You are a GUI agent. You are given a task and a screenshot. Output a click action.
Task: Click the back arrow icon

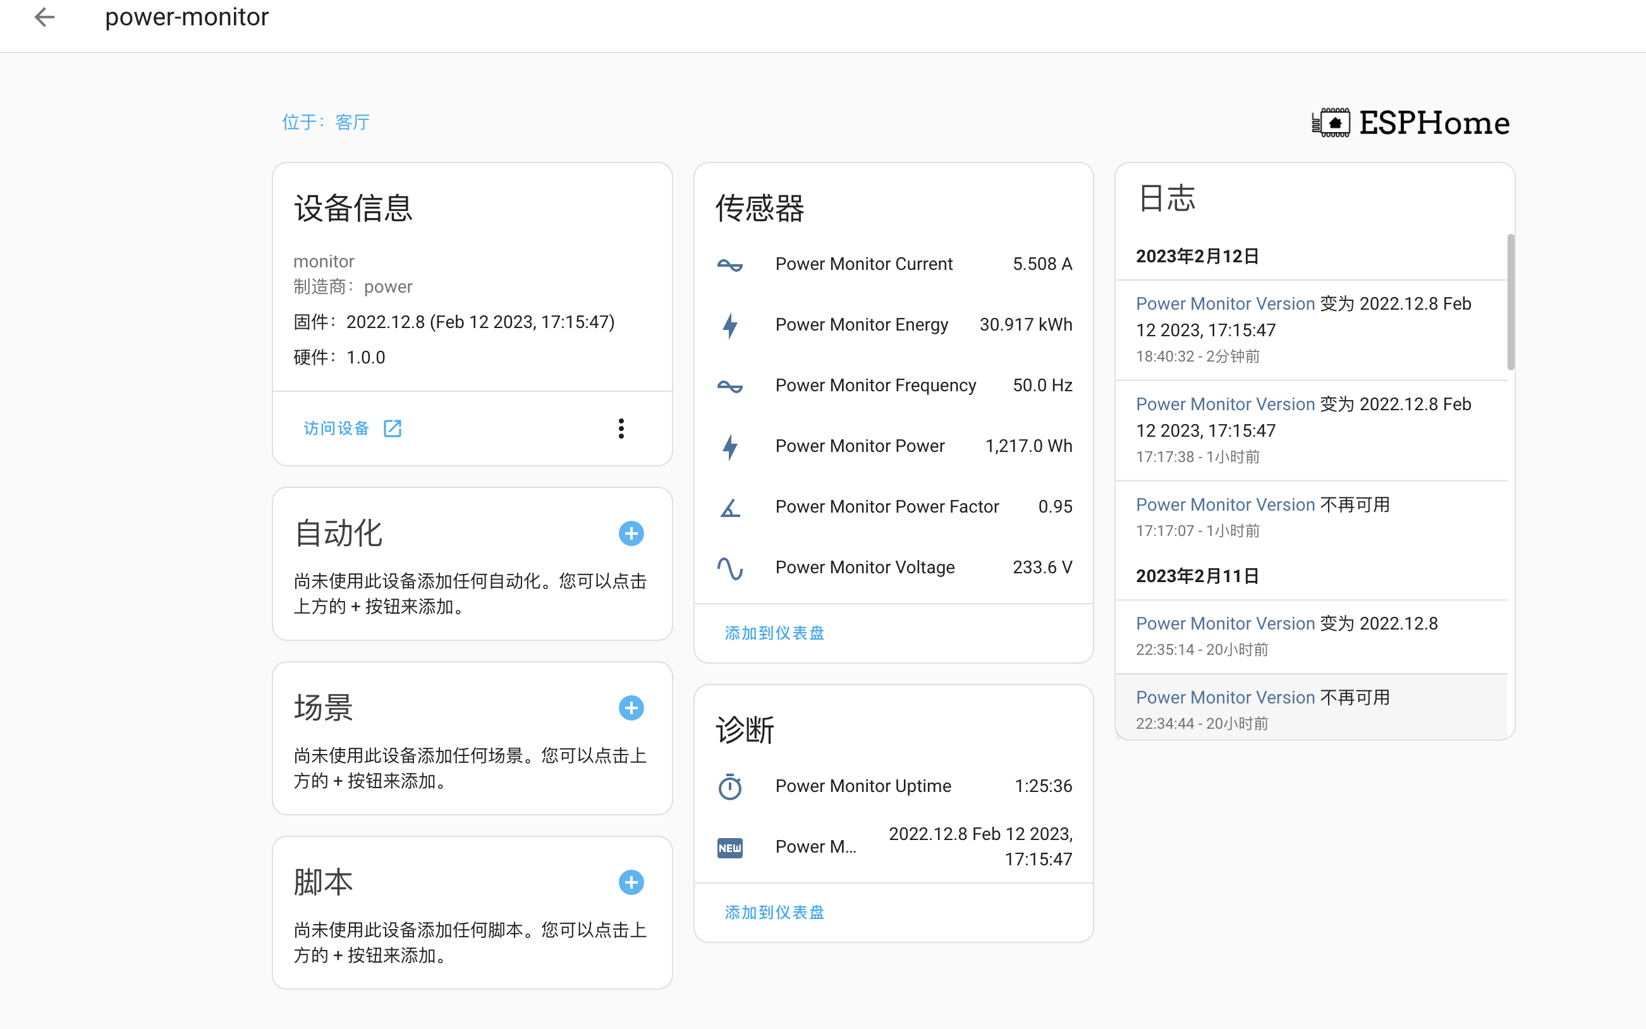[44, 17]
